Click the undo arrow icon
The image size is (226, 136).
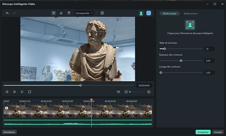(x=7, y=13)
